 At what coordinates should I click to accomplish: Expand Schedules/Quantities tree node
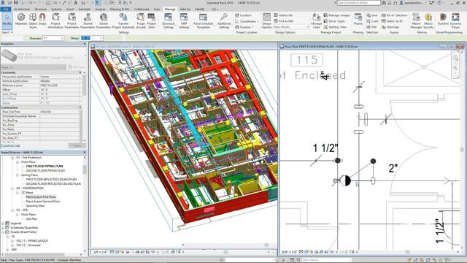click(3, 227)
